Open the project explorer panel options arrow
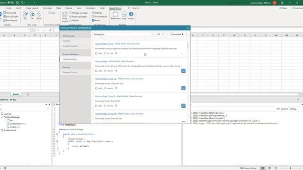Viewport: 303px width, 170px height. (46, 104)
